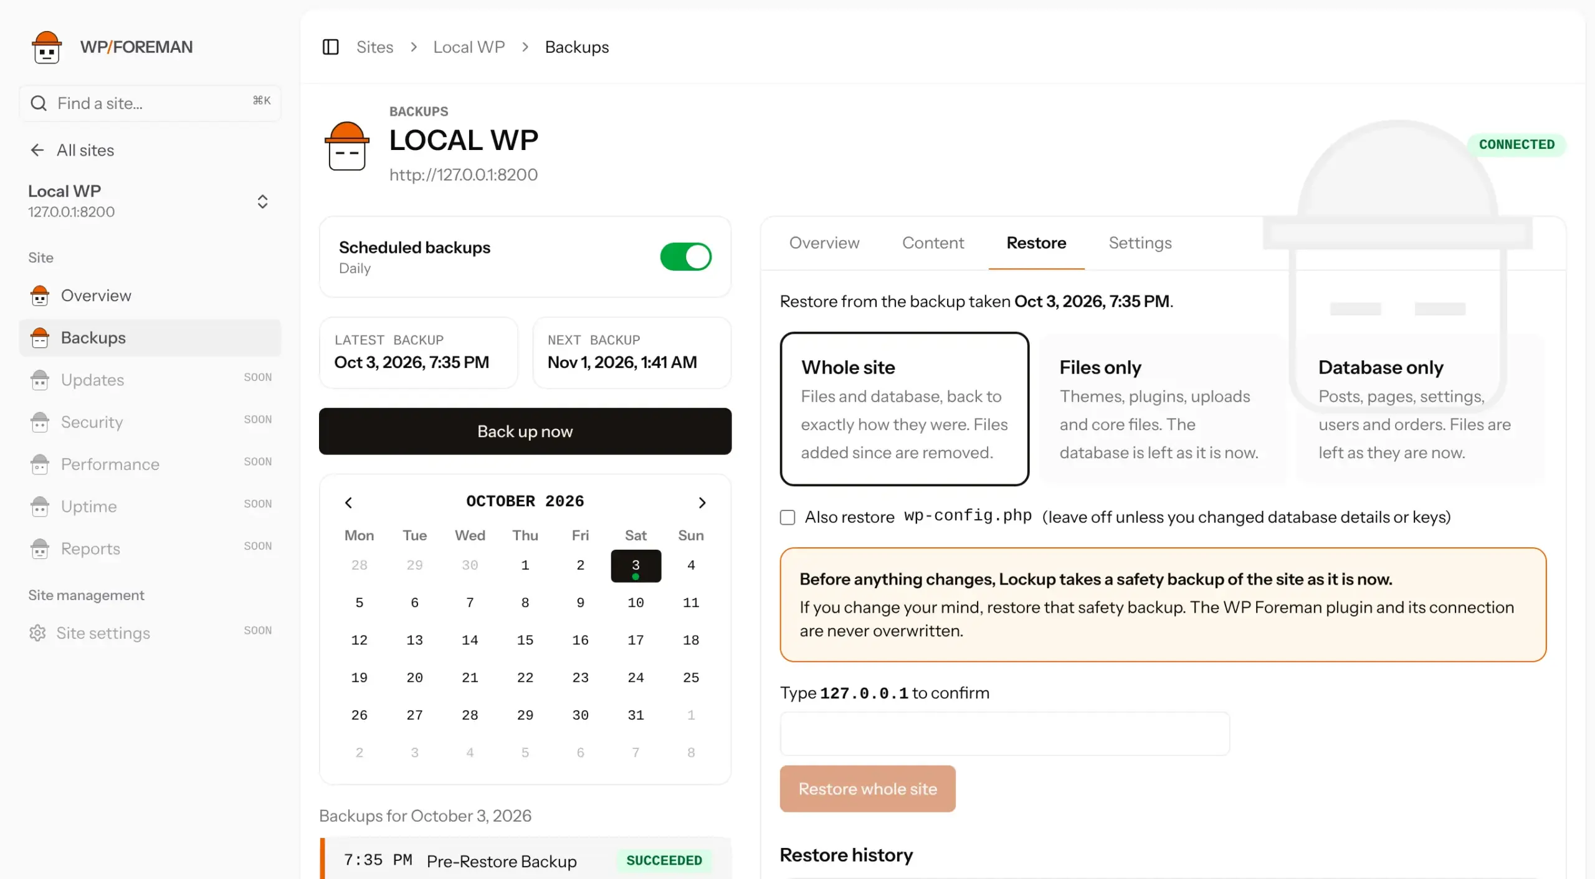This screenshot has width=1595, height=879.
Task: Open Overview in the sidebar
Action: pos(150,296)
